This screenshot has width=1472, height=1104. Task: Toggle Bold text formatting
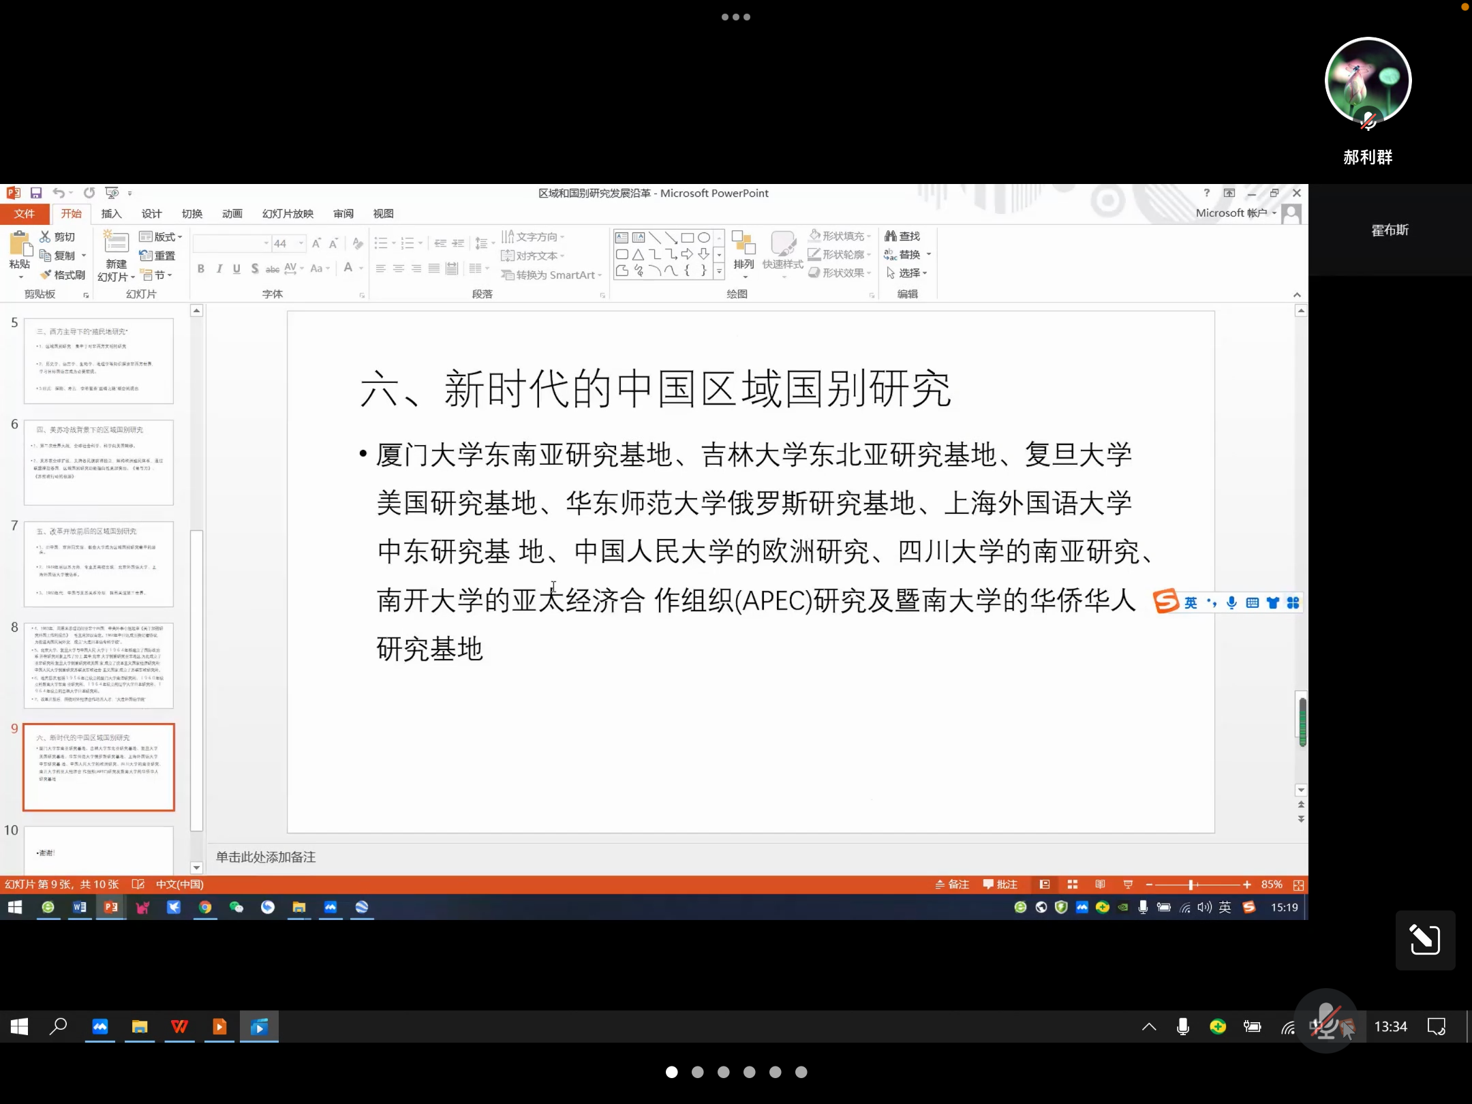coord(201,269)
